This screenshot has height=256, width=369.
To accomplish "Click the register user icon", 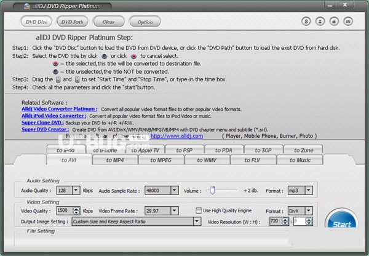I will coord(320,22).
